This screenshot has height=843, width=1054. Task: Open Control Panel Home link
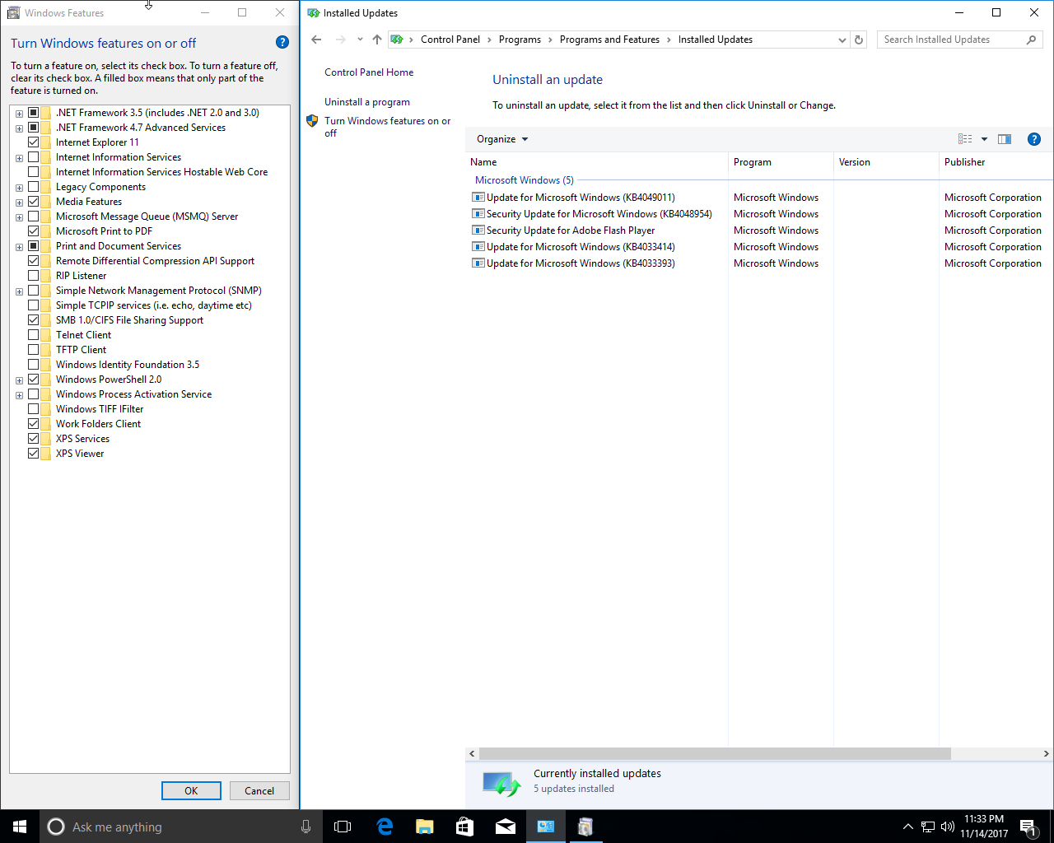pyautogui.click(x=369, y=72)
